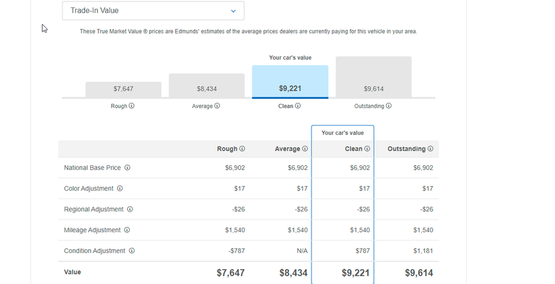Click Clean column header in table

pos(354,148)
